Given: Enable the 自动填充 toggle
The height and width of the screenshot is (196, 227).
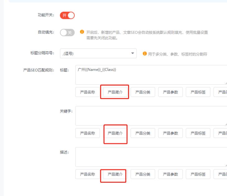Looking at the screenshot, I should point(67,33).
